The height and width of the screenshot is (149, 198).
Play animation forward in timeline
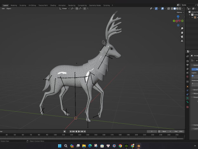point(79,131)
